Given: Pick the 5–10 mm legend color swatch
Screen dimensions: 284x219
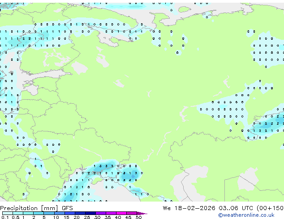Looking at the screenshot, I should [49, 213].
